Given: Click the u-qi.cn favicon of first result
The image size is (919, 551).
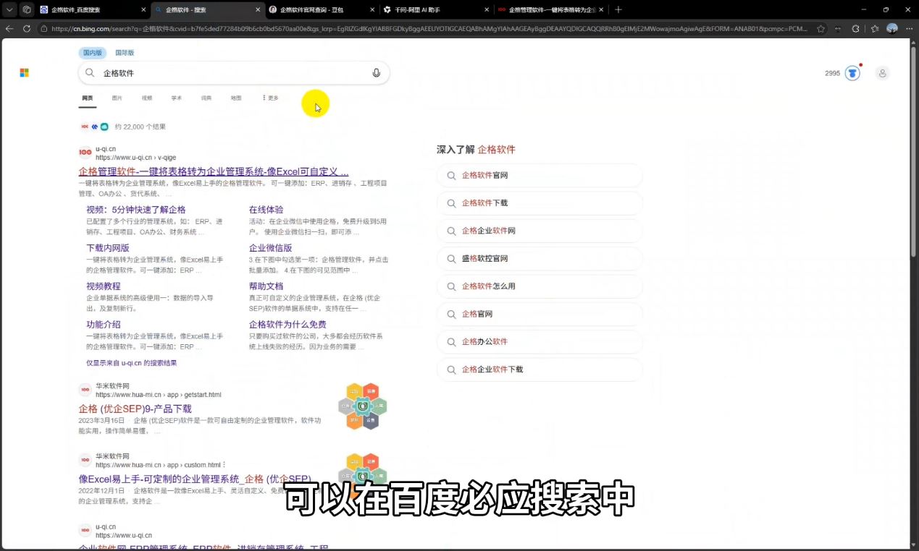Looking at the screenshot, I should tap(85, 152).
